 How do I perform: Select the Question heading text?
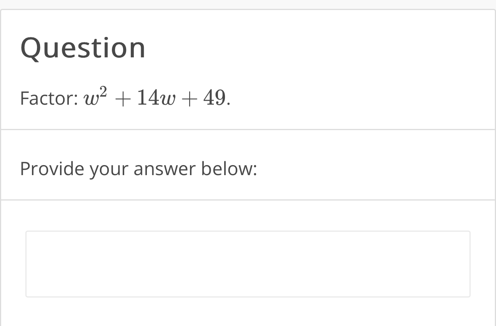click(x=83, y=47)
